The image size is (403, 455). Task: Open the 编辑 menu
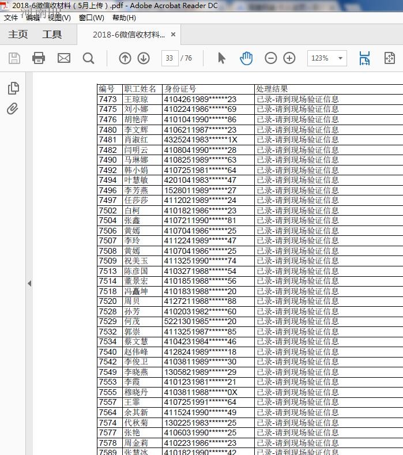click(x=33, y=18)
